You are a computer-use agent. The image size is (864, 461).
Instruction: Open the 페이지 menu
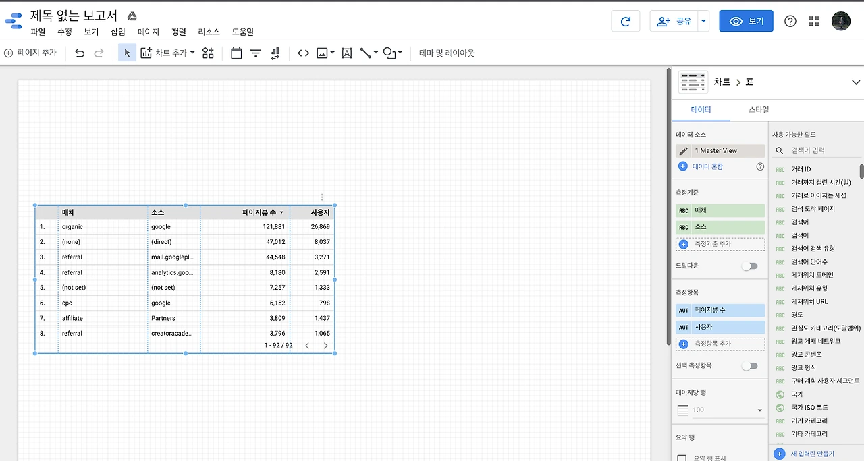[x=148, y=32]
